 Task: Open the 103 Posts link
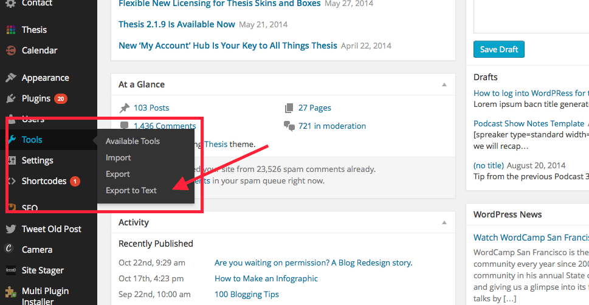coord(151,108)
